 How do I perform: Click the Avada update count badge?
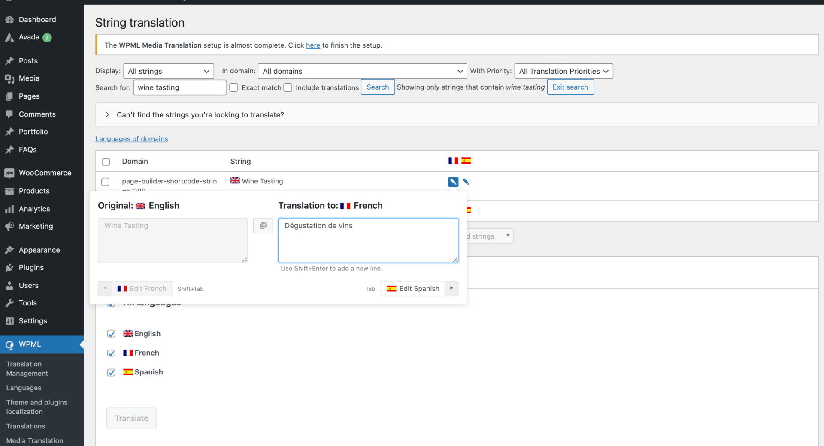coord(47,38)
